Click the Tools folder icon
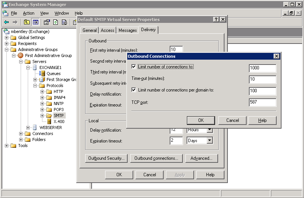This screenshot has width=304, height=198. coord(14,145)
